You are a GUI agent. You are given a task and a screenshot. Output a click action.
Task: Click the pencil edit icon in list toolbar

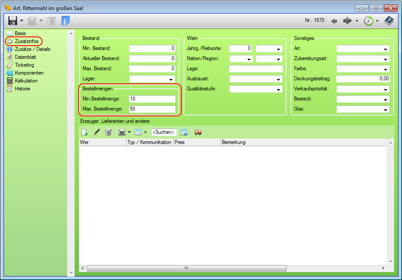(x=97, y=132)
